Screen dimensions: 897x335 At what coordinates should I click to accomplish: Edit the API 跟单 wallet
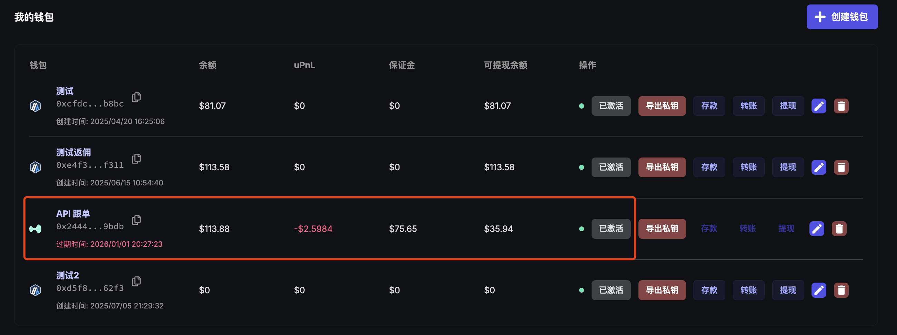point(817,229)
